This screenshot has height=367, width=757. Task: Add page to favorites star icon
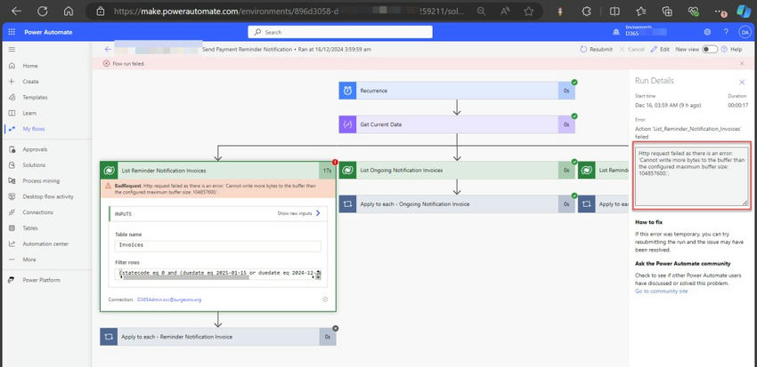coord(529,11)
